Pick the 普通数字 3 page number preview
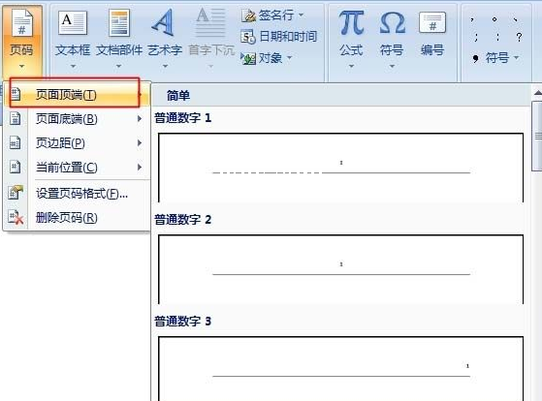The width and height of the screenshot is (542, 401). [x=341, y=368]
